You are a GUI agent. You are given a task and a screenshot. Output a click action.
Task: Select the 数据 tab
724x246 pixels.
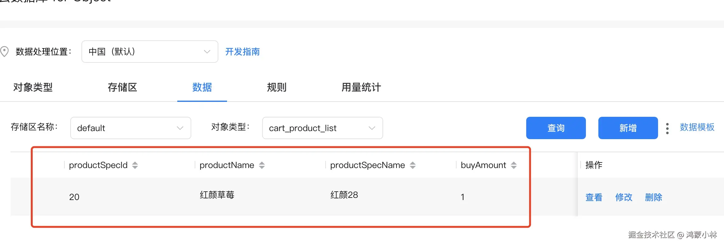(202, 87)
